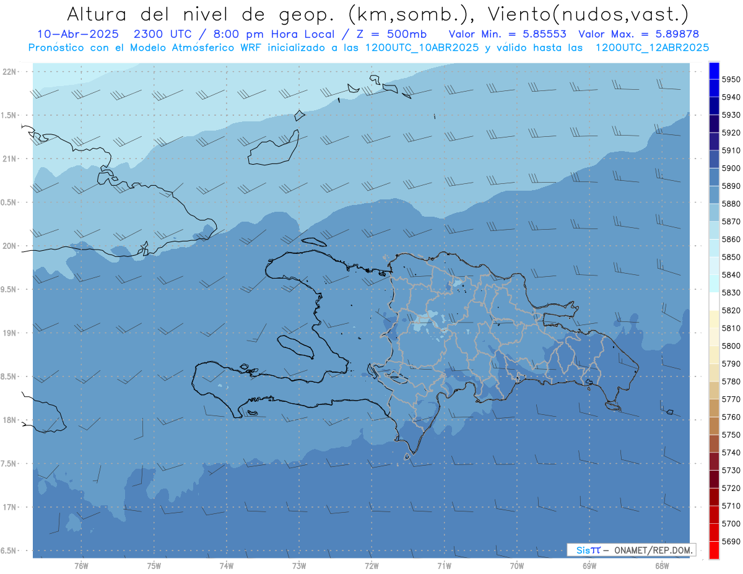The height and width of the screenshot is (574, 743).
Task: Click the '72W' longitude label
Action: click(x=371, y=566)
